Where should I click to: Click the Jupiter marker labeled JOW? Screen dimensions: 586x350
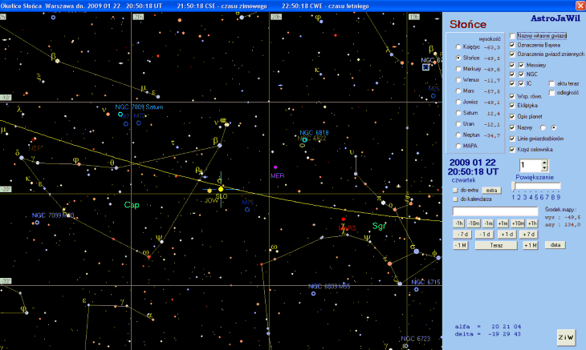pos(210,191)
